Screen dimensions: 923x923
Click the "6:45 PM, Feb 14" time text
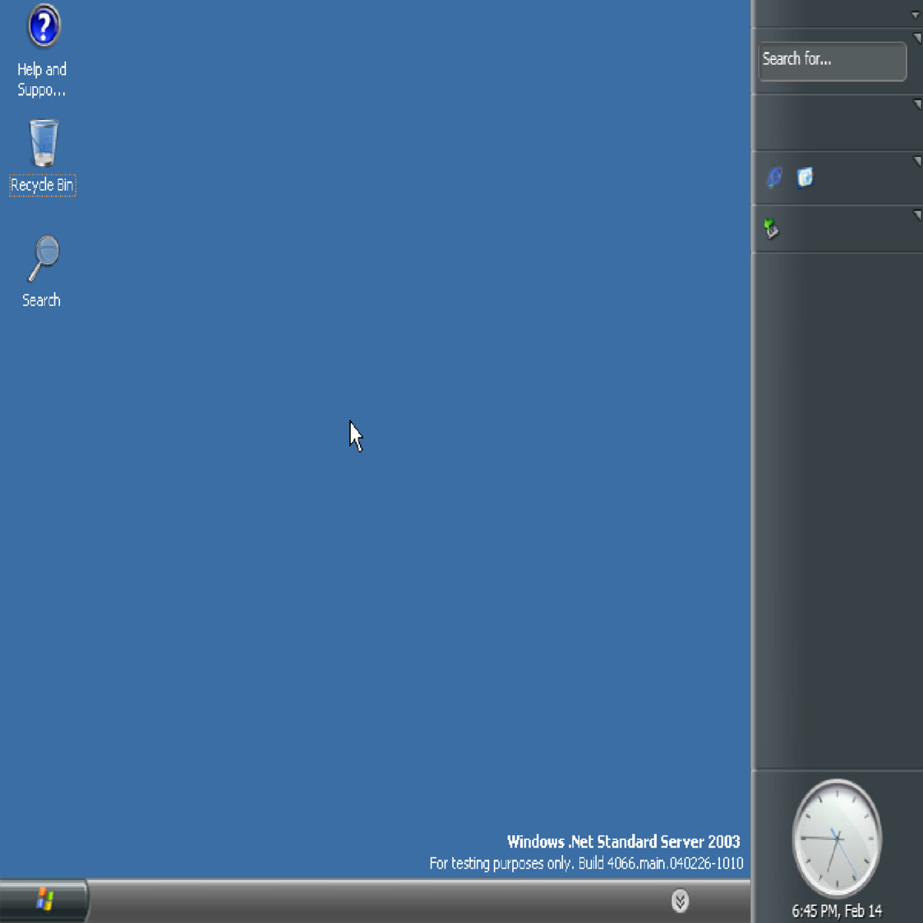[837, 911]
